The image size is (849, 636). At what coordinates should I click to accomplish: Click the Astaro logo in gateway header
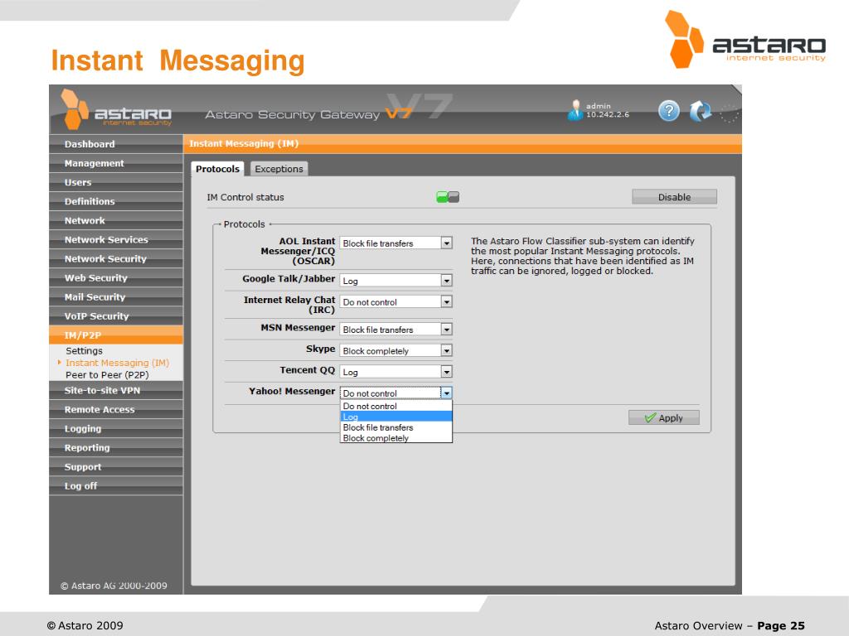point(116,110)
